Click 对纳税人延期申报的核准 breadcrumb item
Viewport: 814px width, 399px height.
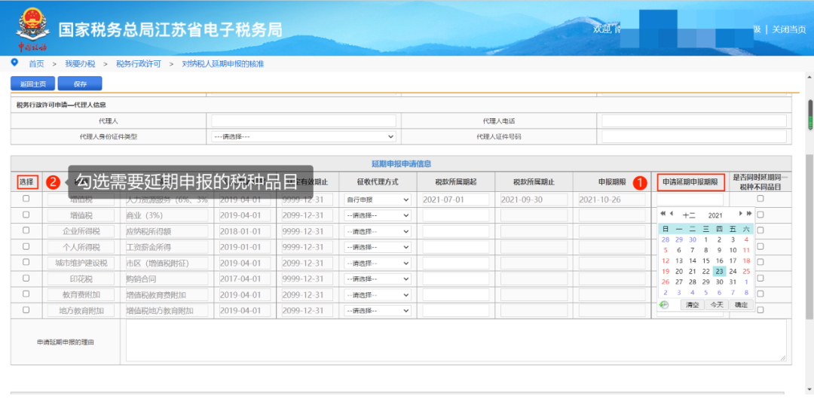tap(222, 64)
